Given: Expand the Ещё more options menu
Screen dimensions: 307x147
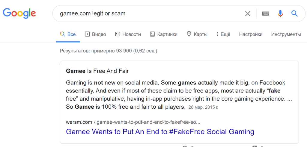Looking at the screenshot, I should click(223, 34).
